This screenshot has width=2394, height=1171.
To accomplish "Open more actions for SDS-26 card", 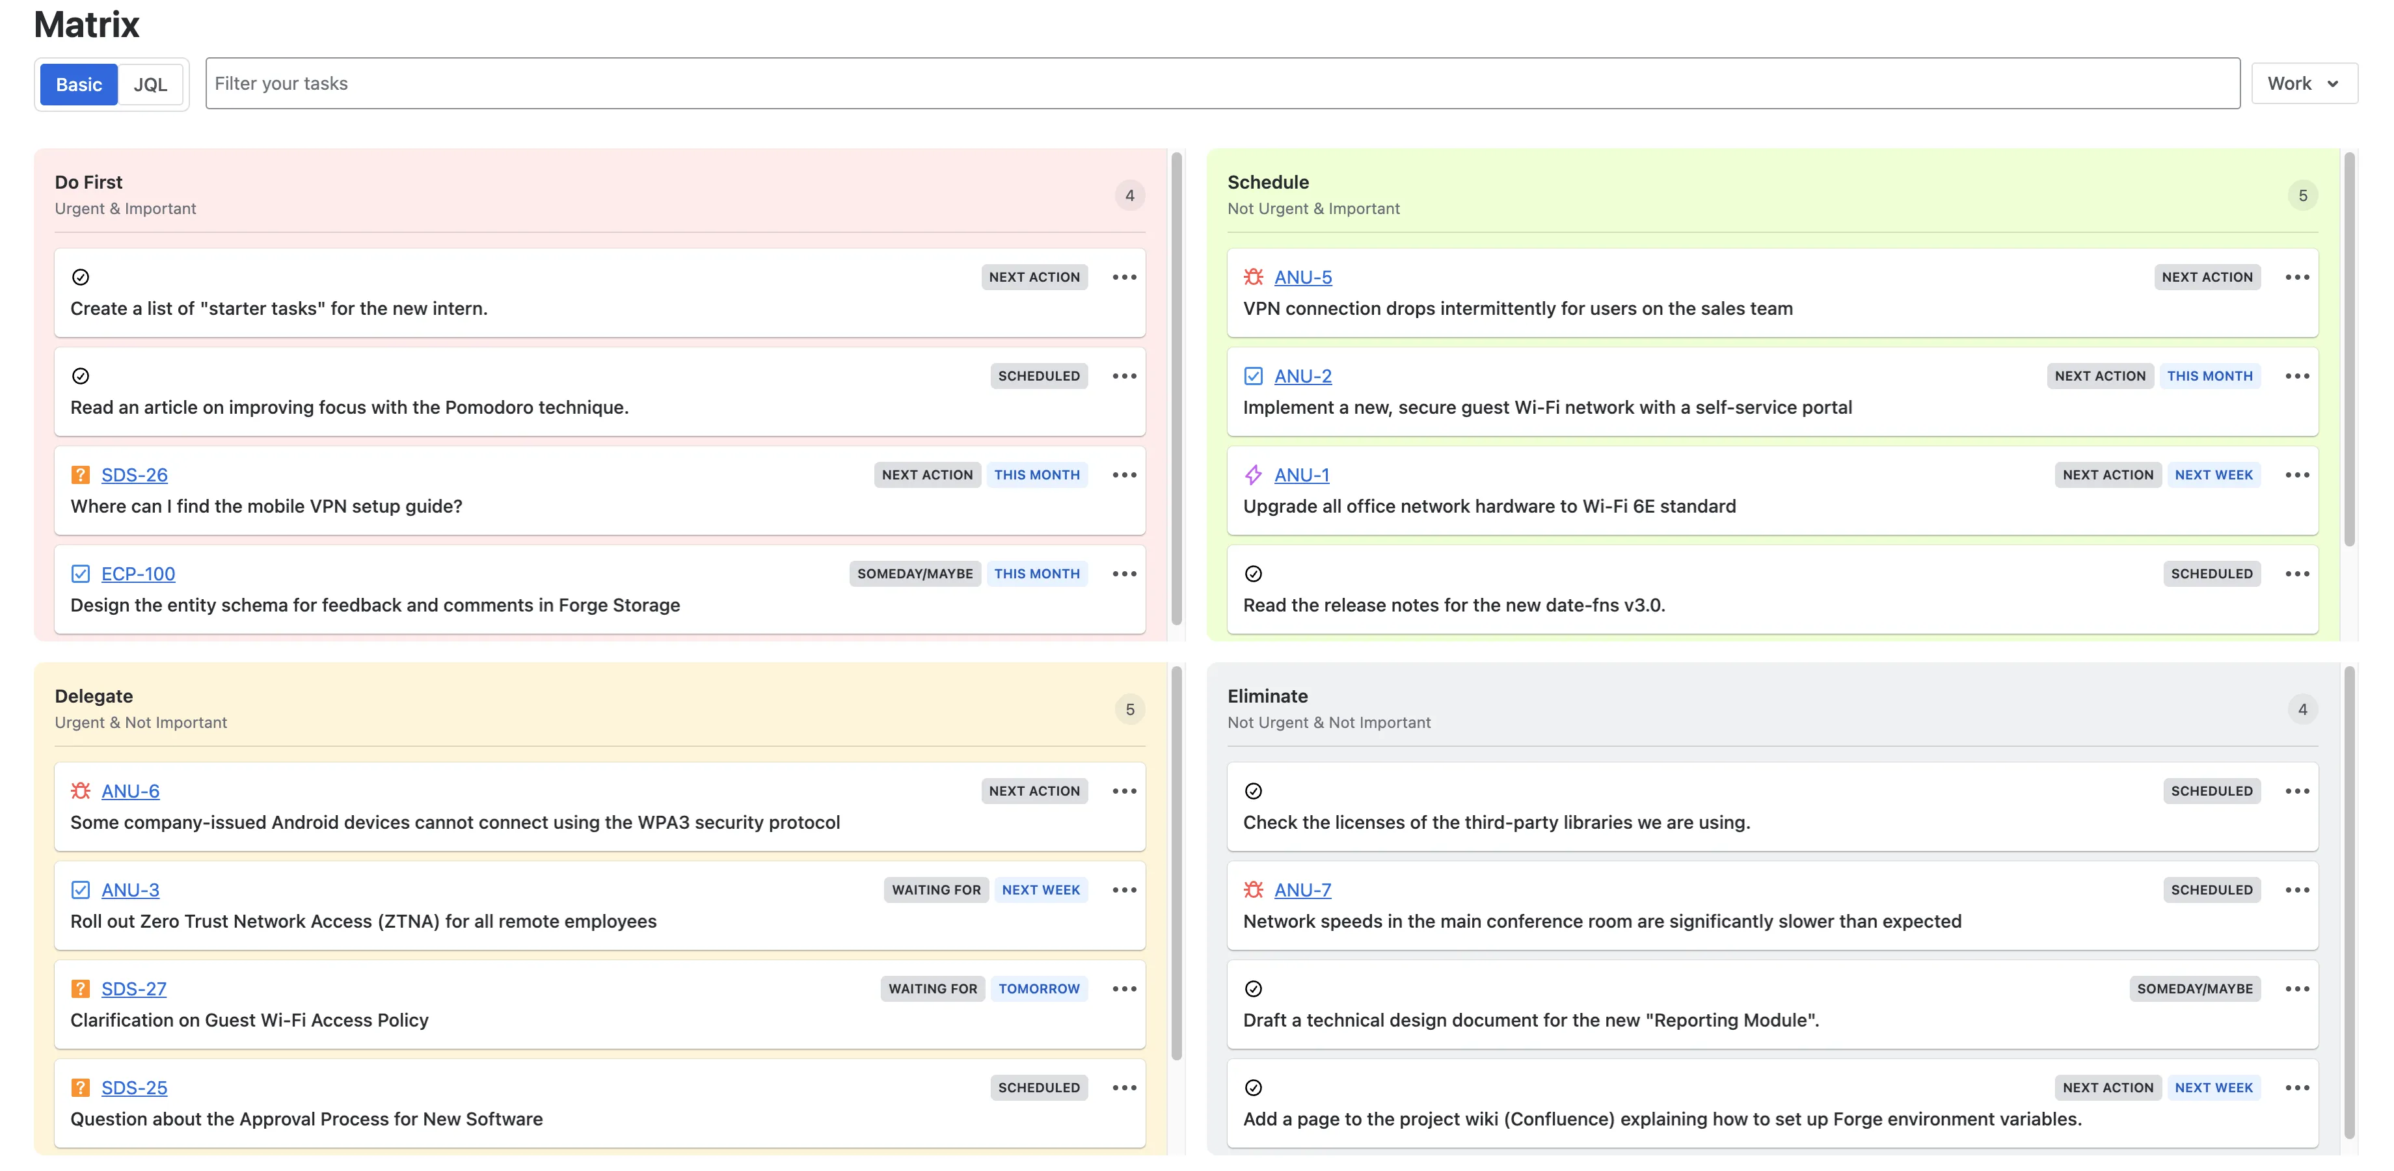I will 1125,475.
